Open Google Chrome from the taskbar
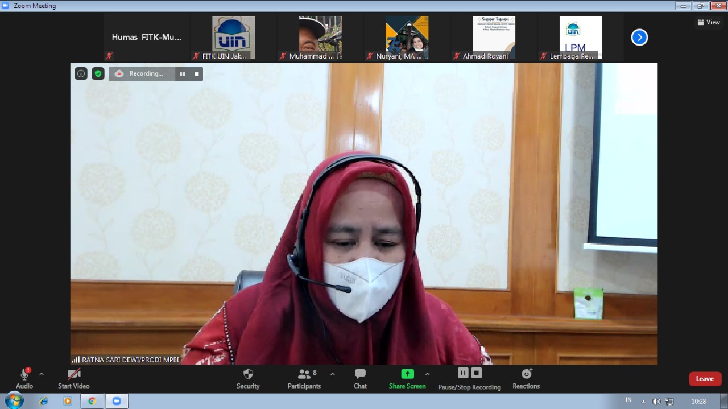The width and height of the screenshot is (728, 409). pyautogui.click(x=92, y=401)
